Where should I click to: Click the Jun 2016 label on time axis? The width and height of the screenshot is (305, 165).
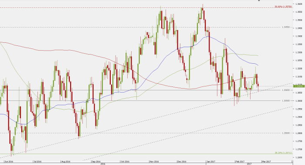9,162
